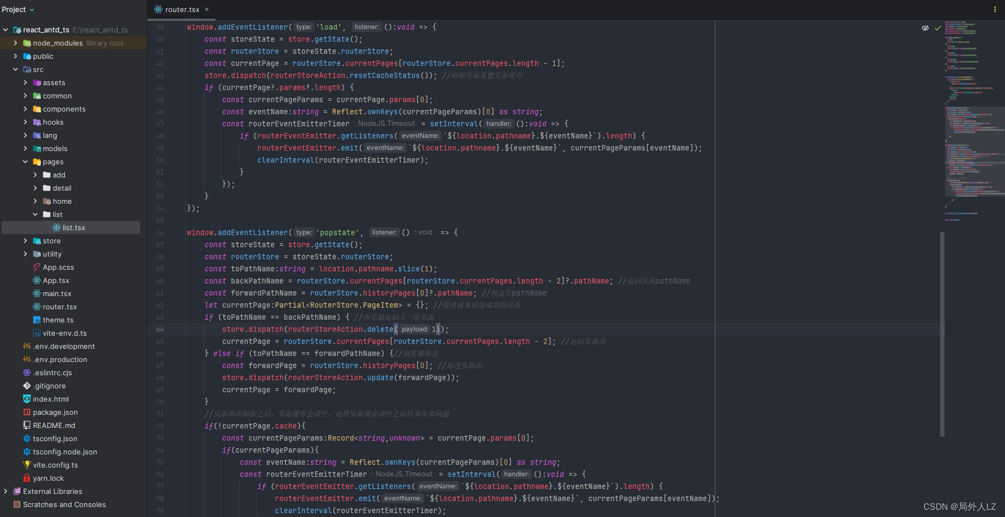Expand the components folder
This screenshot has width=1005, height=517.
click(25, 109)
